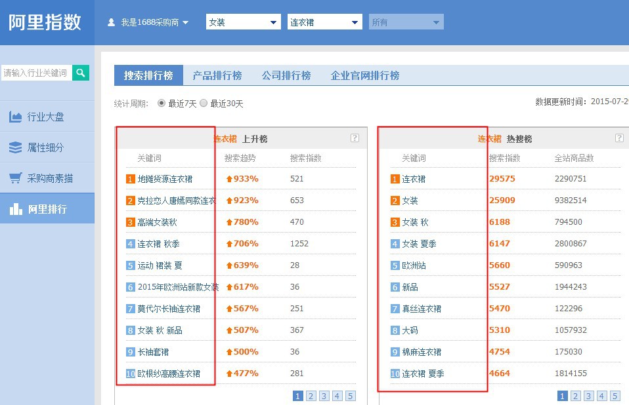Open keyword 连衣裙 秋季
Viewport: 629px width, 405px height.
[x=158, y=244]
